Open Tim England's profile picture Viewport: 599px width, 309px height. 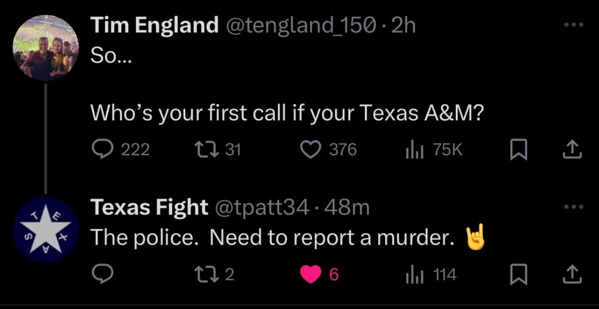pyautogui.click(x=46, y=48)
